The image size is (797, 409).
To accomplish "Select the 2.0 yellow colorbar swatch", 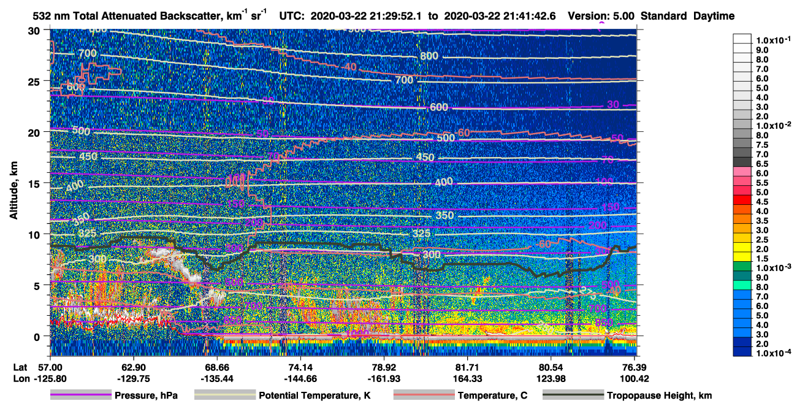I will pos(742,249).
